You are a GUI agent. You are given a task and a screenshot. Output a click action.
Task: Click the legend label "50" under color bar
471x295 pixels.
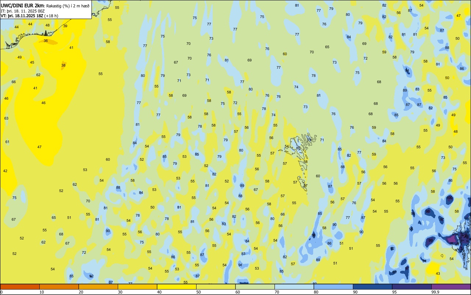(x=198, y=292)
